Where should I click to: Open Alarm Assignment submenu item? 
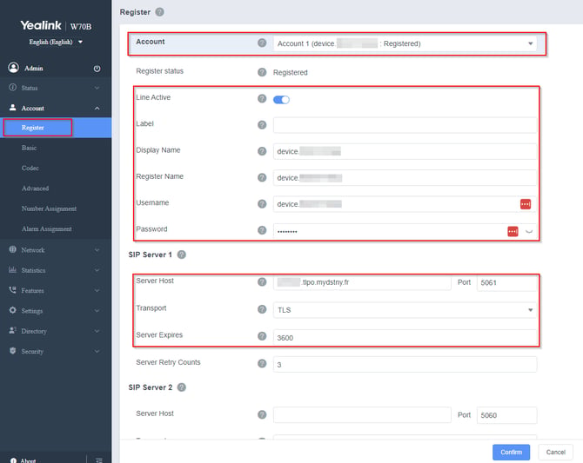(46, 228)
